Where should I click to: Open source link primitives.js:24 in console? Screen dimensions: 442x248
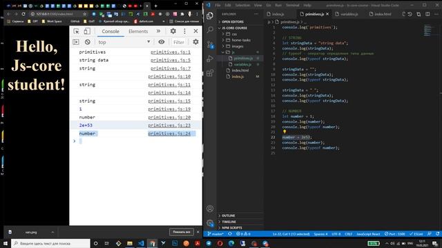169,134
